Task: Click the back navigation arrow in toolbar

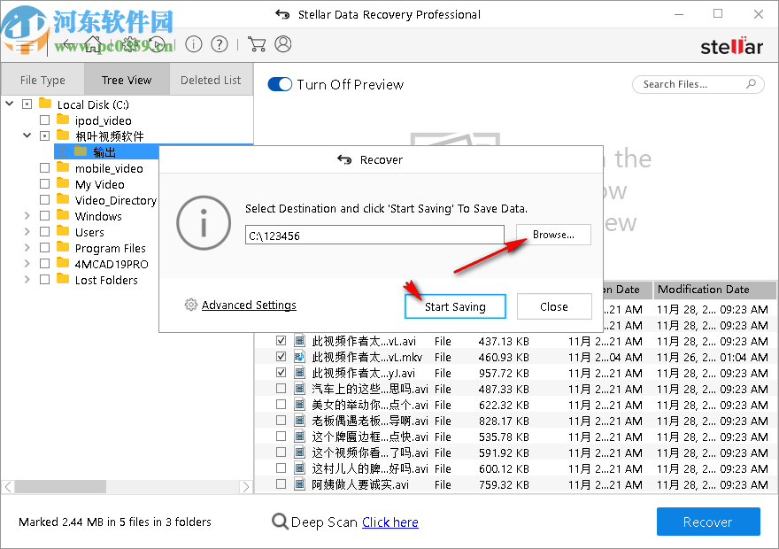Action: coord(67,43)
